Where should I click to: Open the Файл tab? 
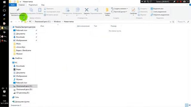tap(13, 5)
